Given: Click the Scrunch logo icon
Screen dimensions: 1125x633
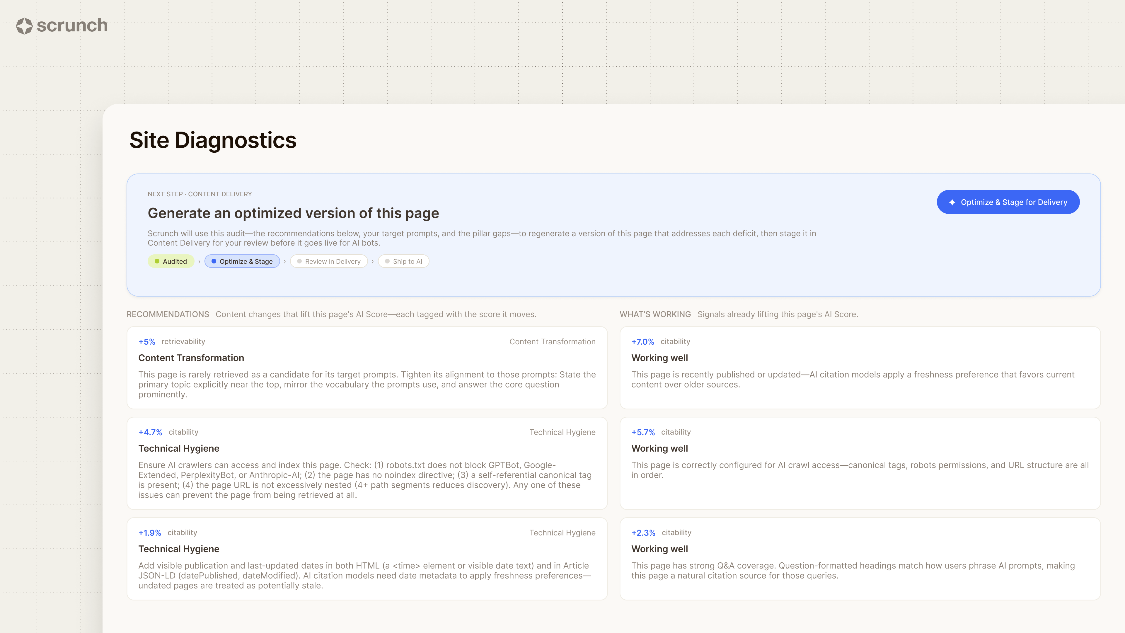Looking at the screenshot, I should [x=24, y=26].
